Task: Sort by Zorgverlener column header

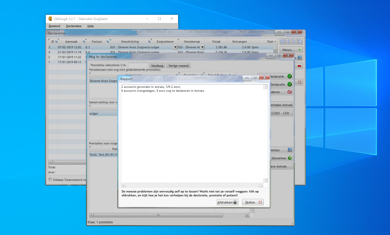Action: click(165, 42)
